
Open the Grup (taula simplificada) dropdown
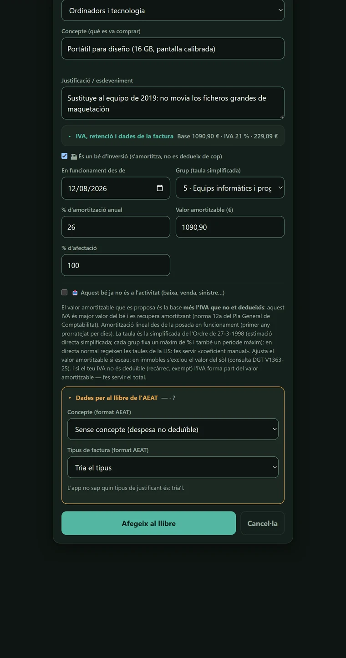tap(230, 188)
